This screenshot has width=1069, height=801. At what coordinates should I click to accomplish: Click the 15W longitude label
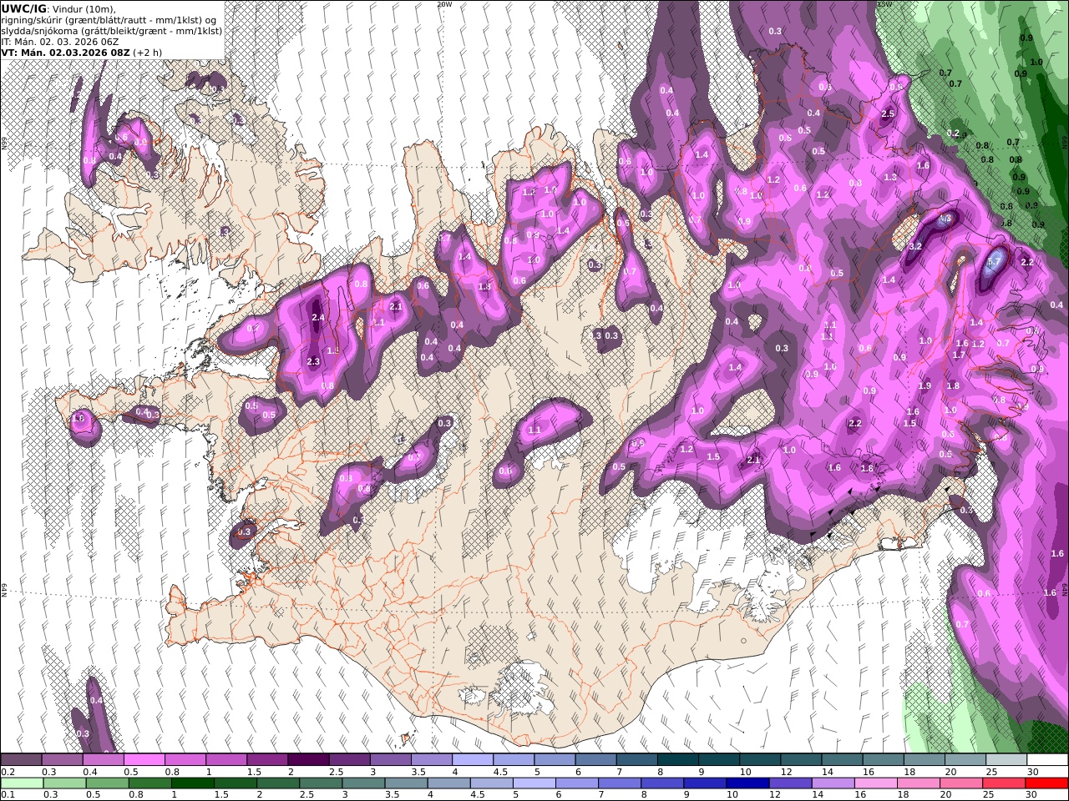coord(884,4)
